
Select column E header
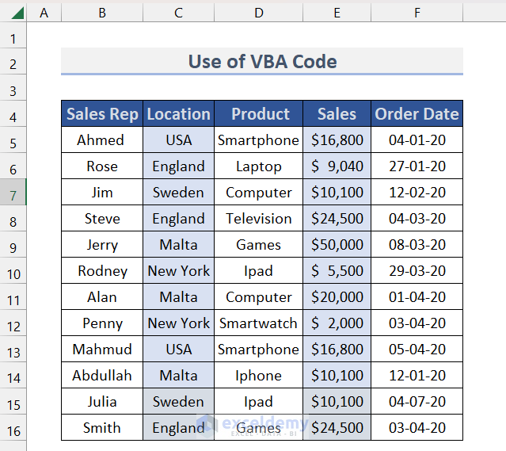coord(337,13)
